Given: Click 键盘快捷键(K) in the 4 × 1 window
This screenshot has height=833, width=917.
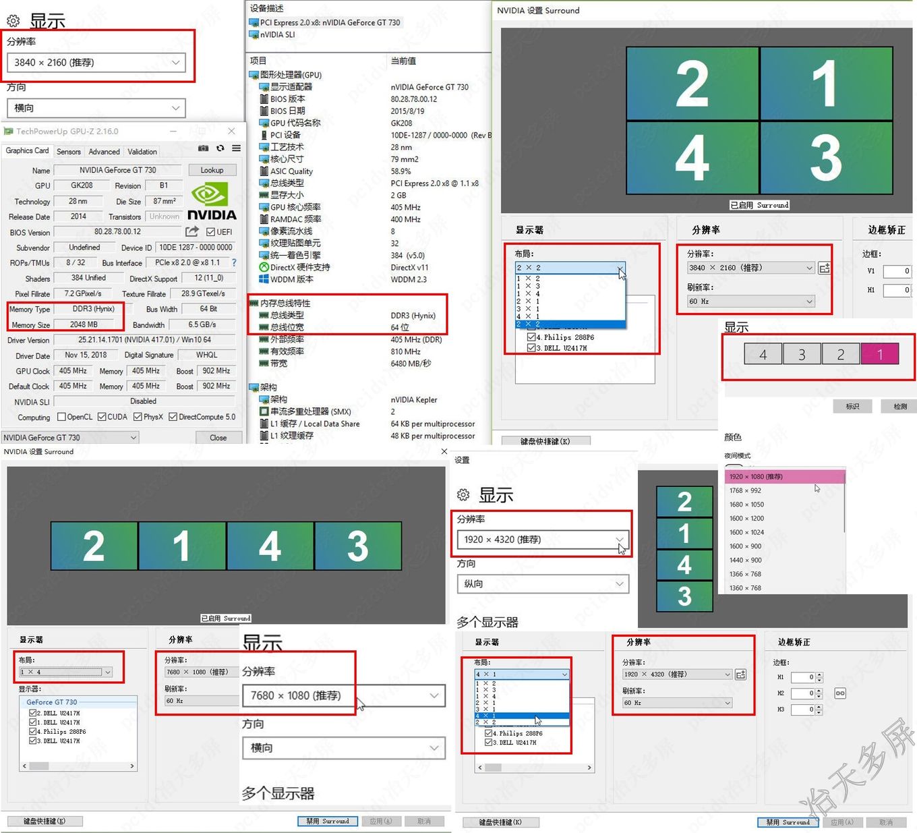Looking at the screenshot, I should tap(500, 822).
